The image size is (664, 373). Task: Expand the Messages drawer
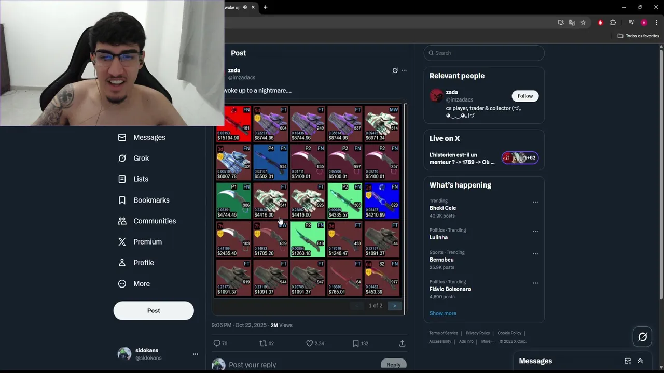tap(640, 361)
